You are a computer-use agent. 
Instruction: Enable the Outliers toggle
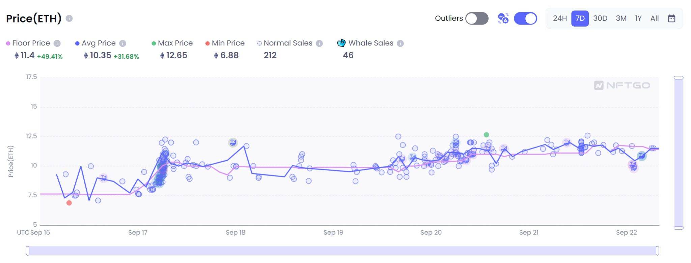(477, 19)
